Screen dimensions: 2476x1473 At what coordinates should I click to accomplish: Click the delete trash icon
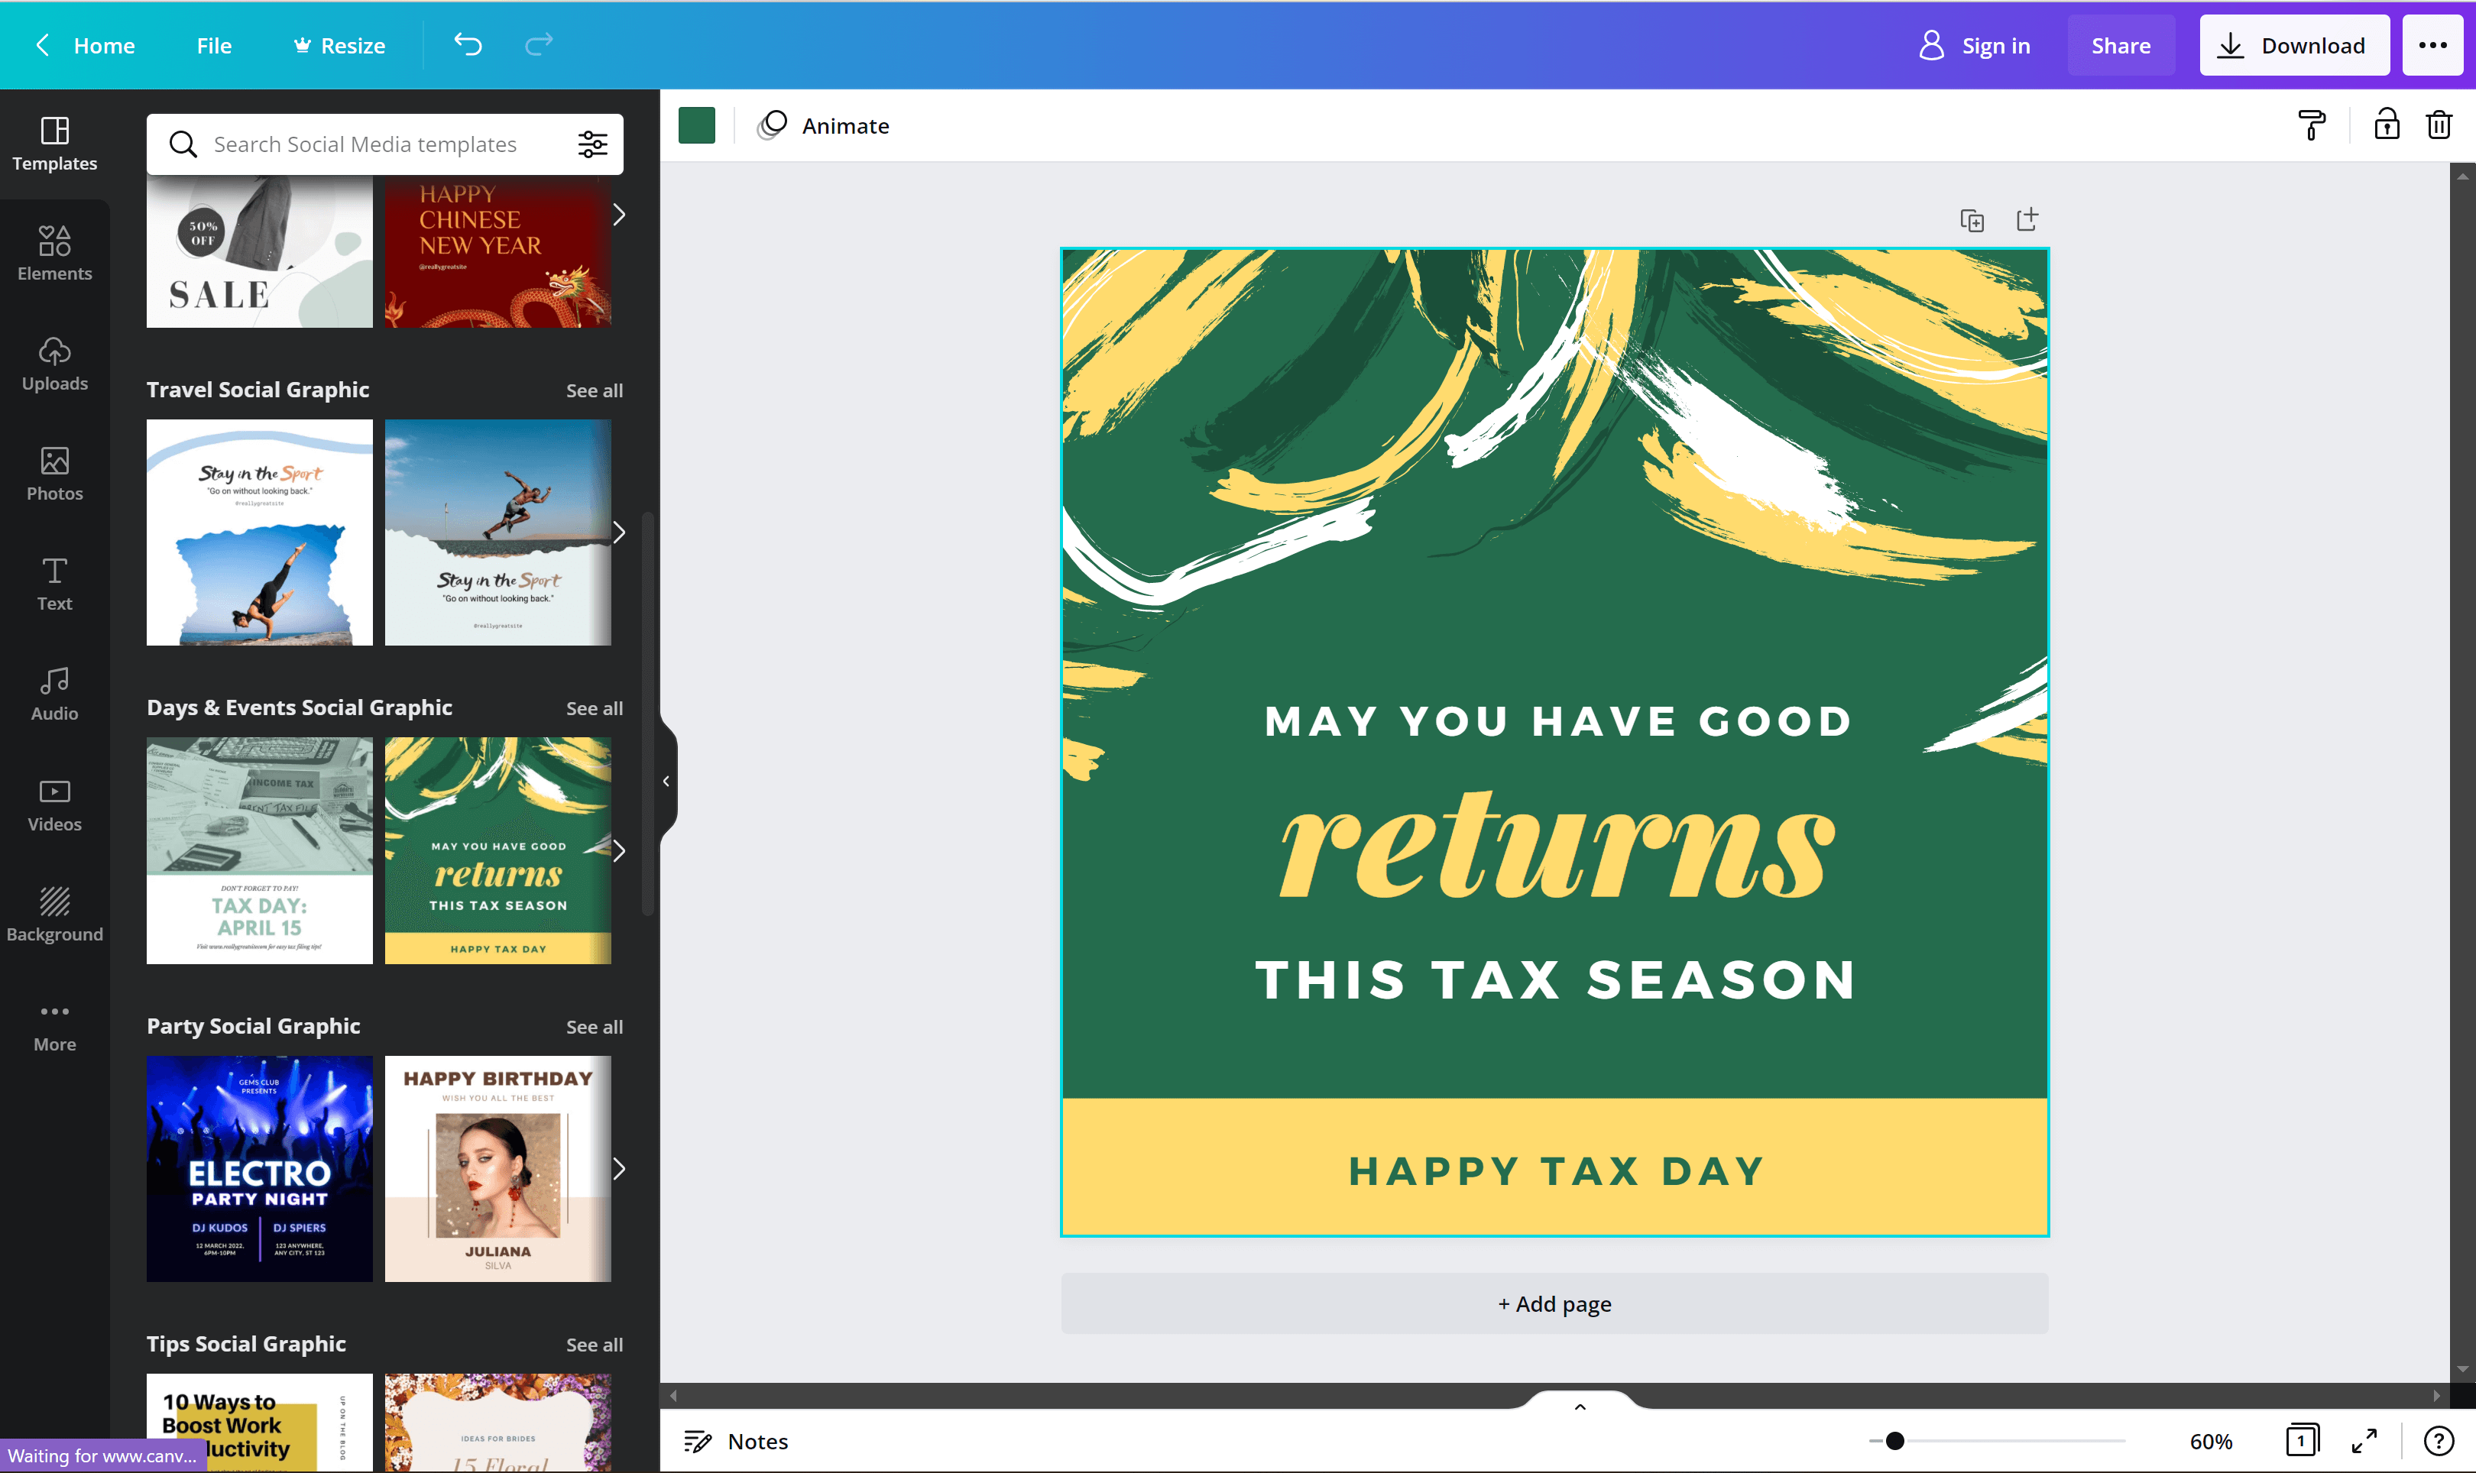point(2439,126)
